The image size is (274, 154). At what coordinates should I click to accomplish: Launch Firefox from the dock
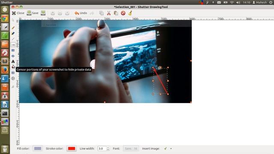click(5, 70)
